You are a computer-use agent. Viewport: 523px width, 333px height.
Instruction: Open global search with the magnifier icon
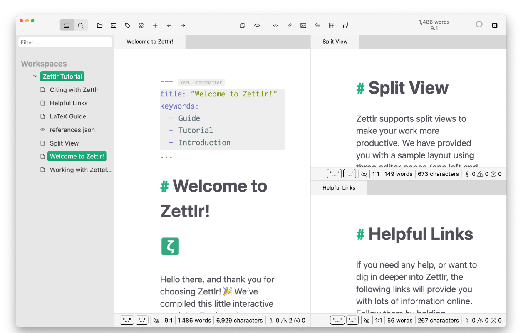tap(81, 25)
